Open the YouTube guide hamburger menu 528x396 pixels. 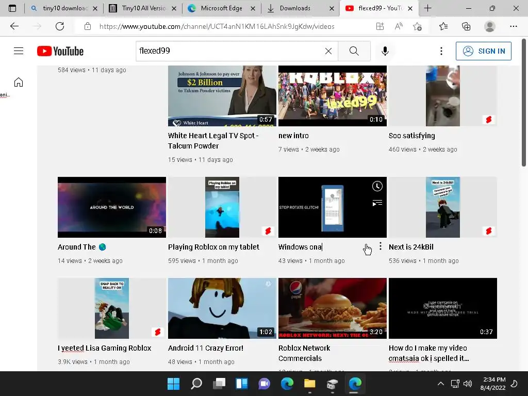click(x=19, y=51)
